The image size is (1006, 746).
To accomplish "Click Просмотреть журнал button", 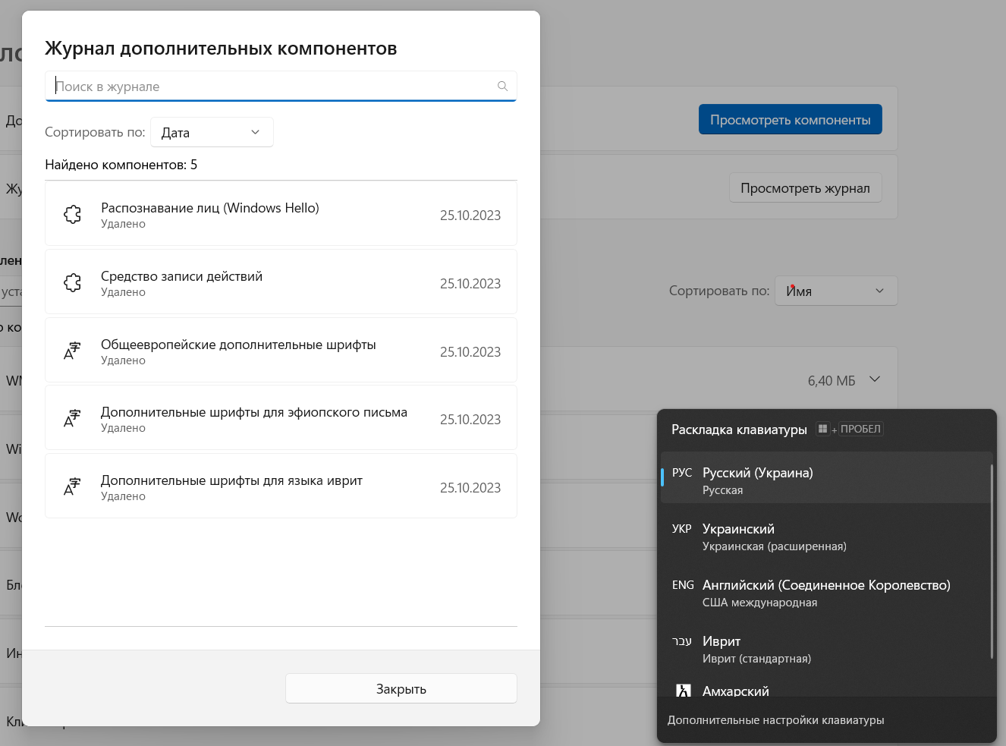I will pos(806,188).
